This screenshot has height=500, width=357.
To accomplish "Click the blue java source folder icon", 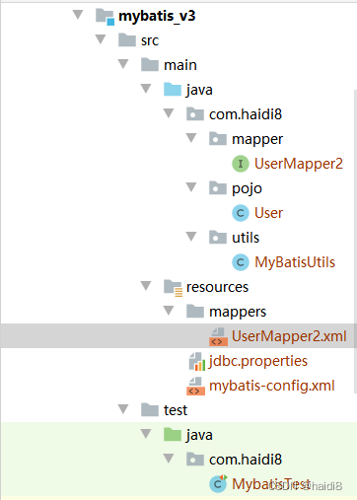I will [x=173, y=90].
